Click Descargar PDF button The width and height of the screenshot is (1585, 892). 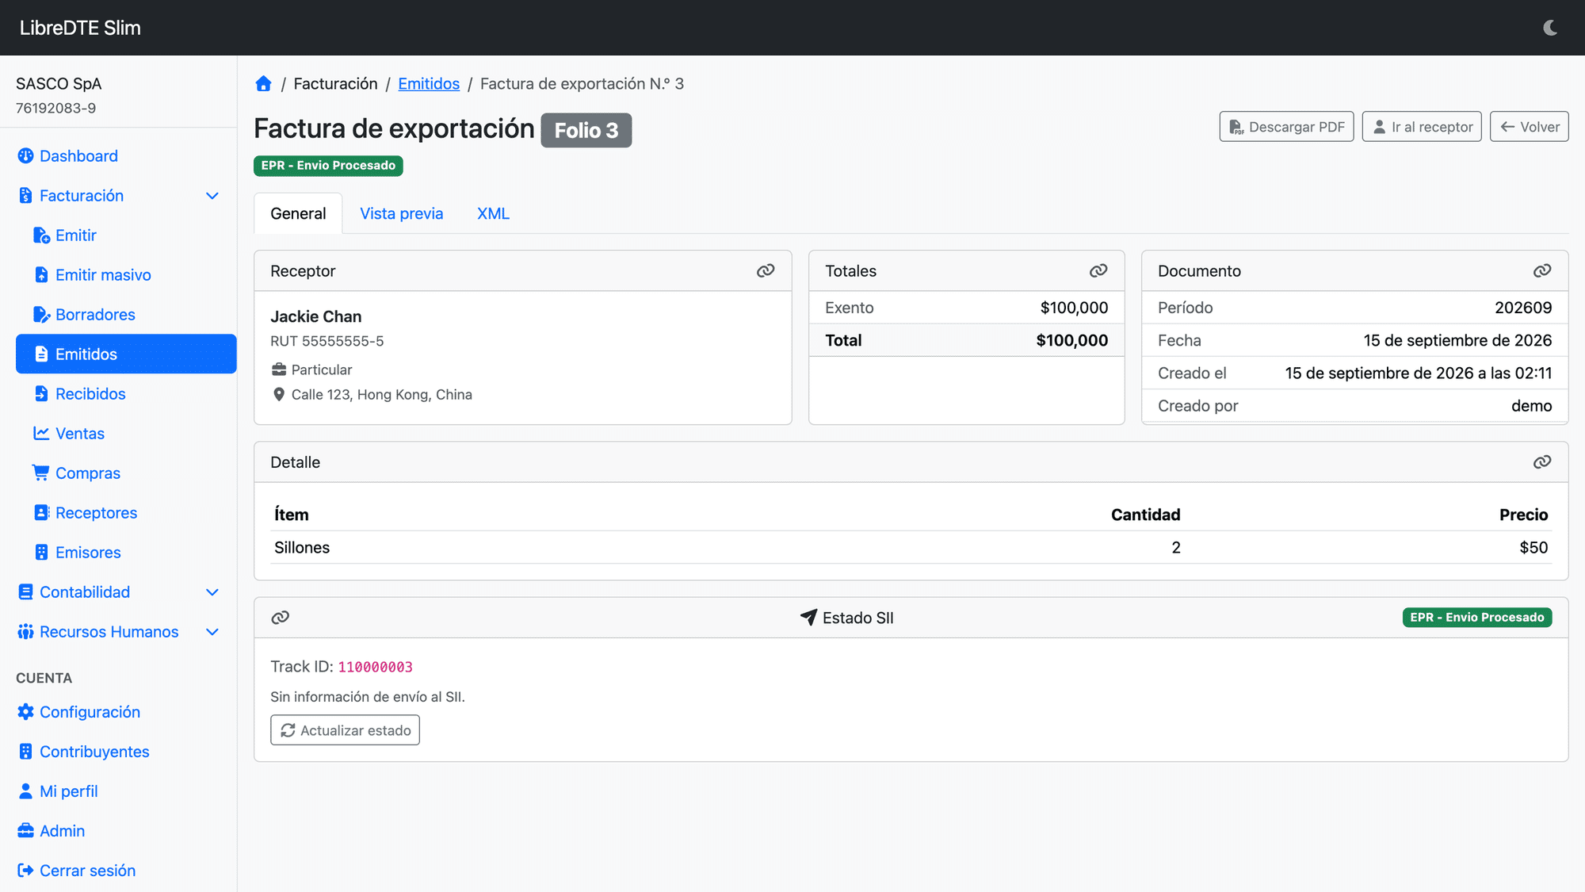click(1286, 127)
